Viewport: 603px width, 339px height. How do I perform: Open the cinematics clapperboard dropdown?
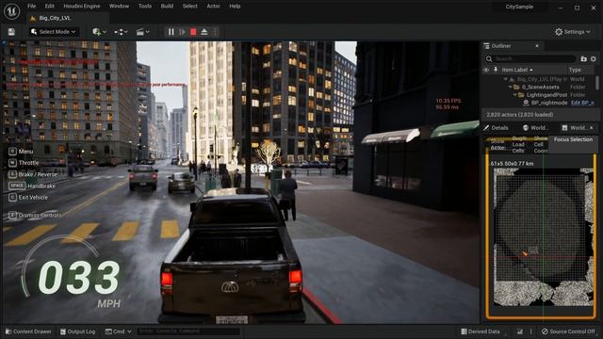coord(142,32)
